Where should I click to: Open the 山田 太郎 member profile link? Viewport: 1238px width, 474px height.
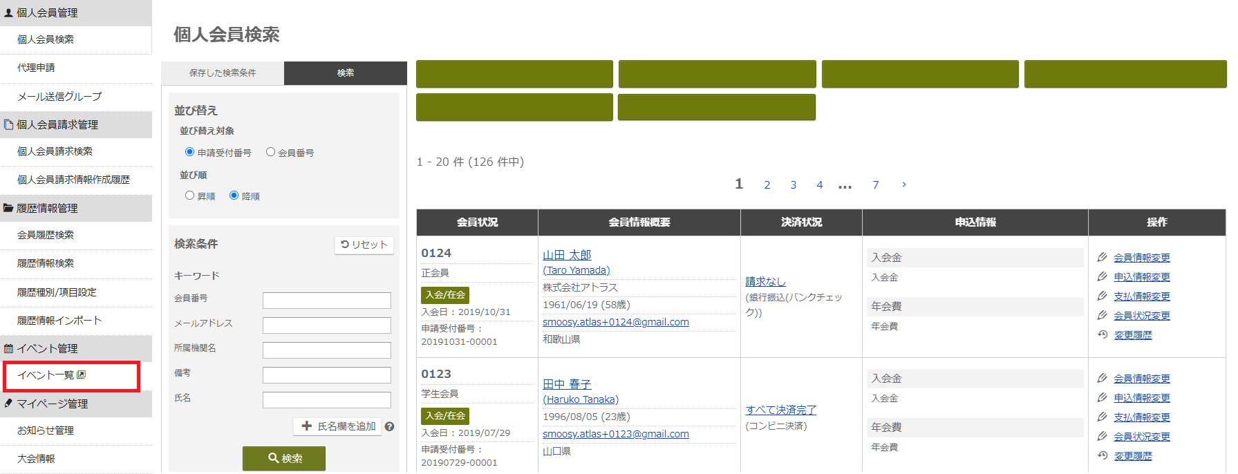[567, 255]
